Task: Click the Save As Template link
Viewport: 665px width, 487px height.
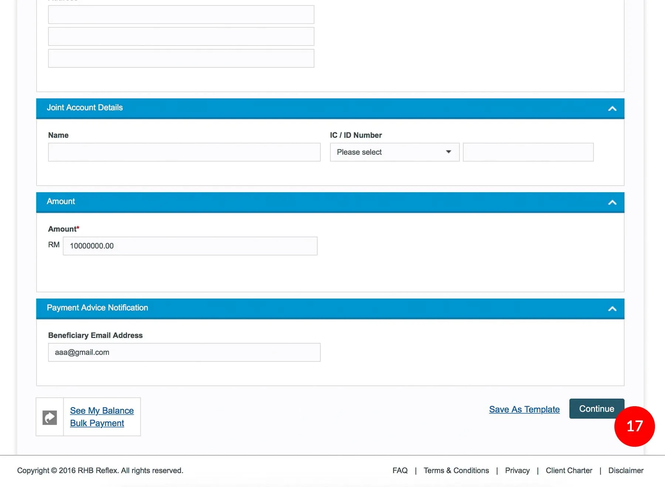Action: click(x=524, y=409)
